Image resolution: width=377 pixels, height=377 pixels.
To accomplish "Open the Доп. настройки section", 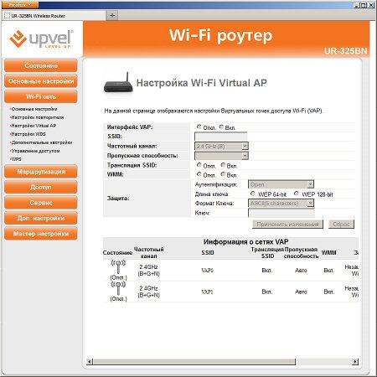I will pyautogui.click(x=41, y=218).
